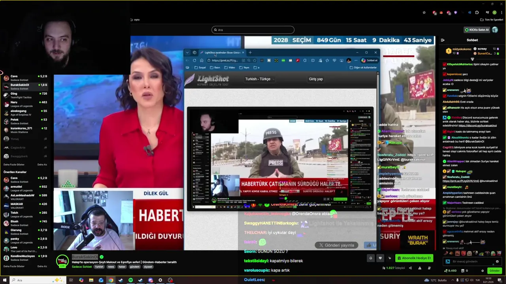Open the 12°C Bulutlu weather widget
Image resolution: width=506 pixels, height=284 pixels.
[435, 280]
